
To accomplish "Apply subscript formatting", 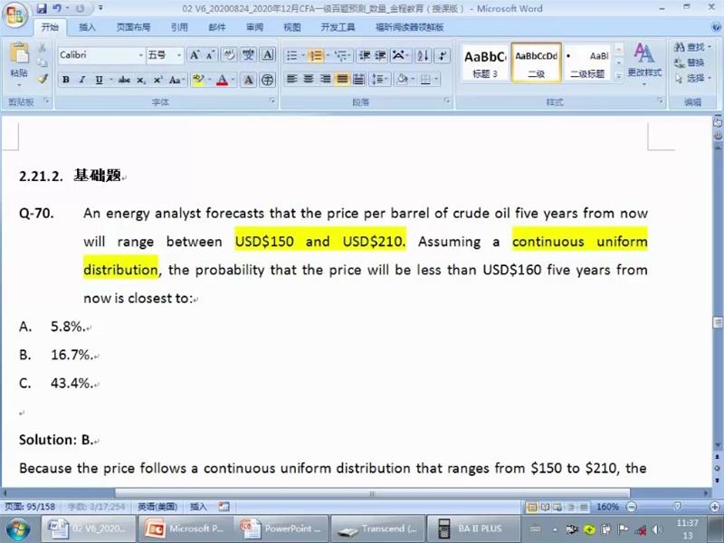I will pos(141,80).
